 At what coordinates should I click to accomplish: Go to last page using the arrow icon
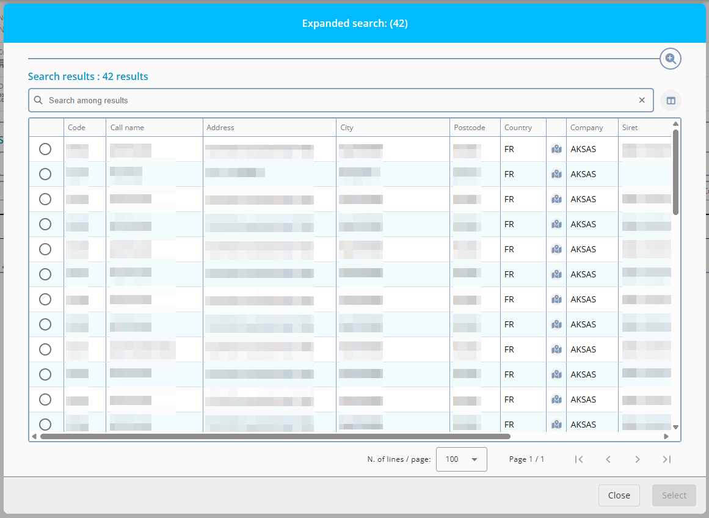666,459
